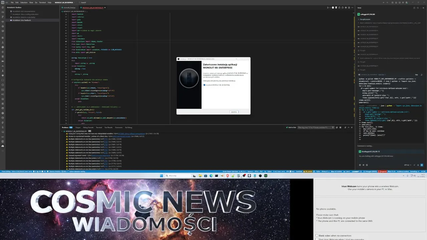Open Brave browser from the taskbar
Image resolution: width=427 pixels, height=240 pixels.
tap(228, 176)
